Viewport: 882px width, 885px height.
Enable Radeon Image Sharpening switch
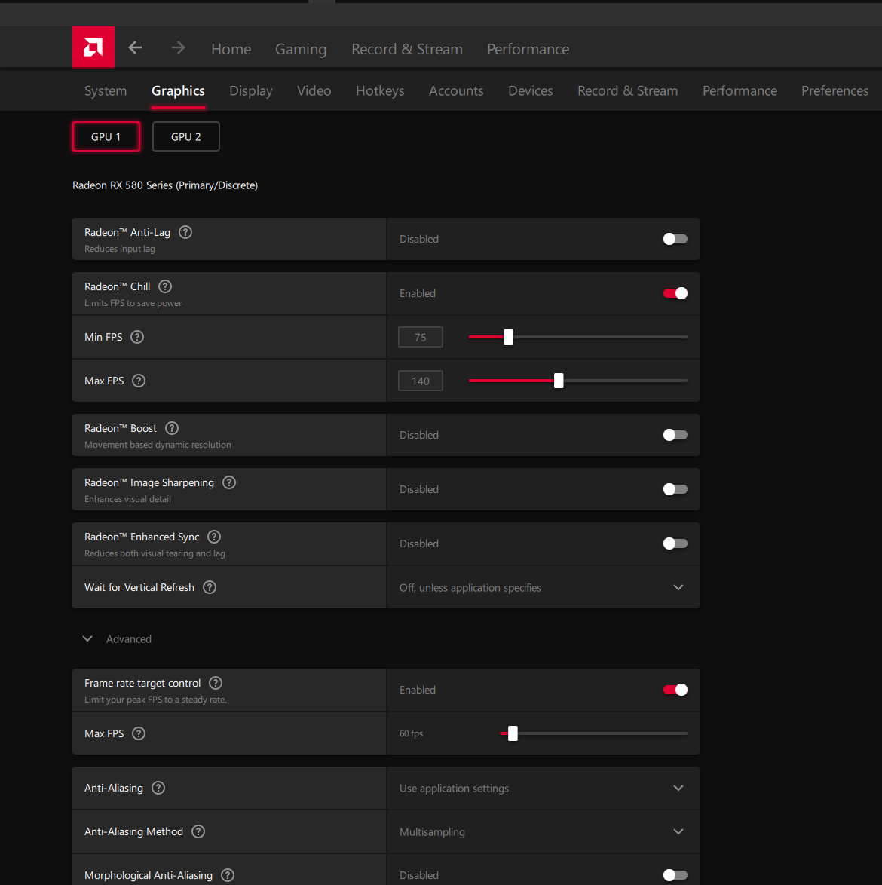(675, 488)
